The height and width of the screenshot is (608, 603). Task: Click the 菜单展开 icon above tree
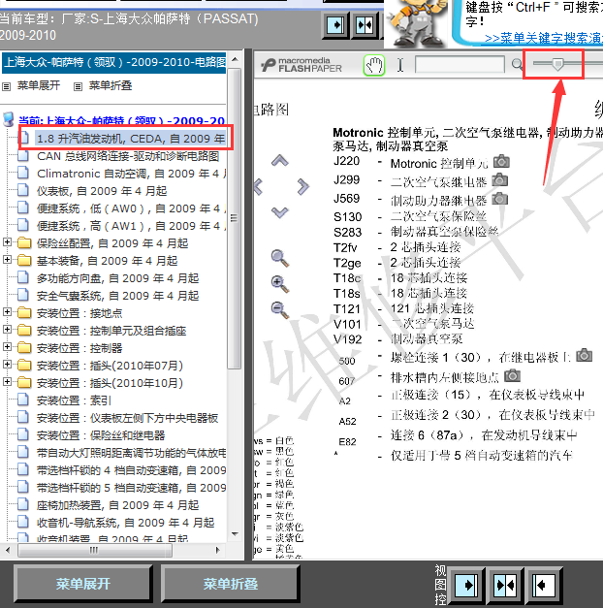click(x=6, y=86)
